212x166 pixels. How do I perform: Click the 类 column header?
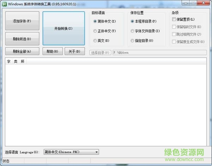pos(16,61)
